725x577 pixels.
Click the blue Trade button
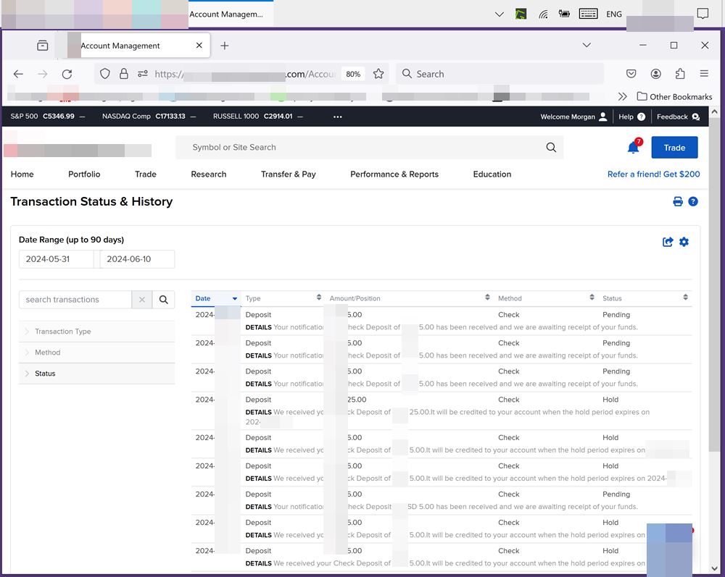[674, 148]
